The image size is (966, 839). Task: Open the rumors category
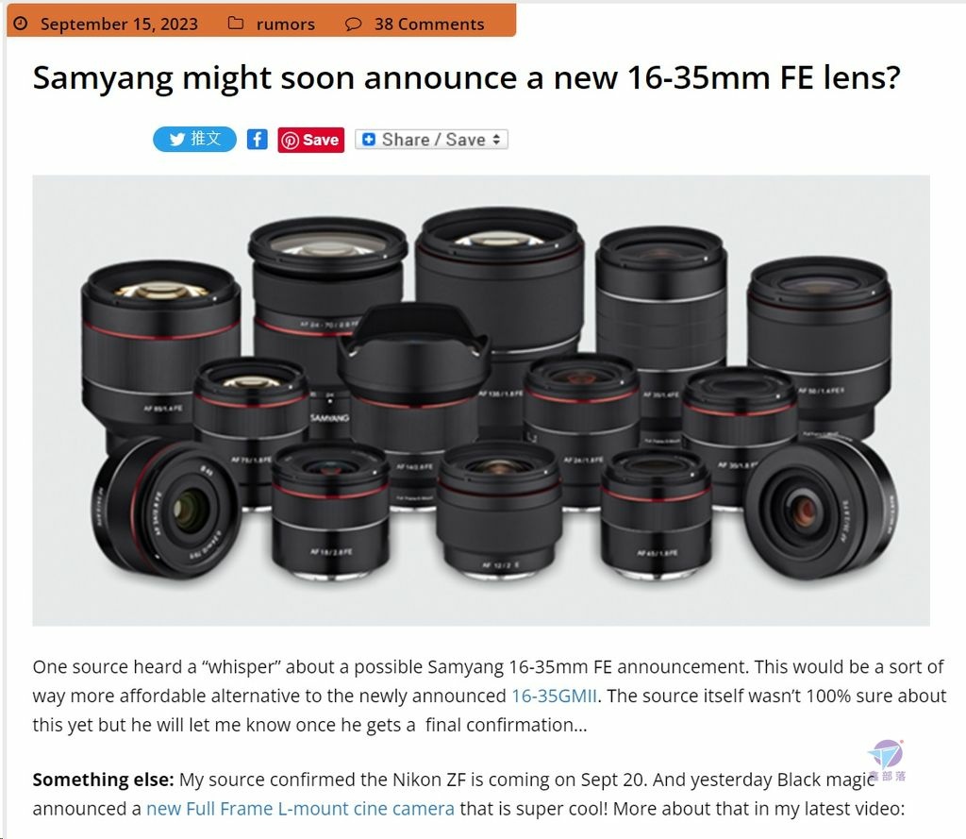[285, 24]
